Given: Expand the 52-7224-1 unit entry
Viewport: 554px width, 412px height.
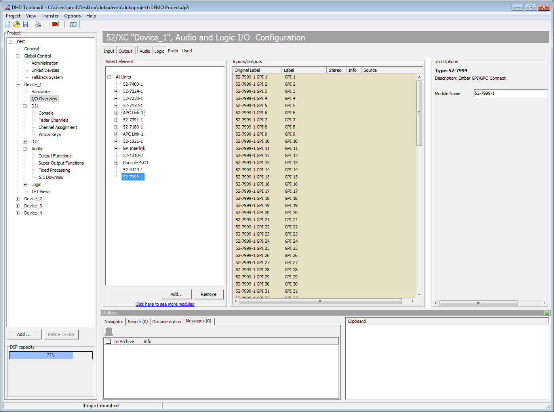Looking at the screenshot, I should pos(116,91).
